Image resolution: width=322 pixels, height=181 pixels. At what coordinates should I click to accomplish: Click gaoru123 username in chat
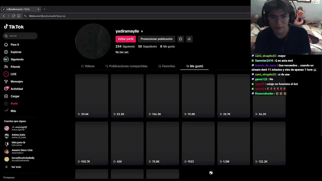[x=261, y=79]
